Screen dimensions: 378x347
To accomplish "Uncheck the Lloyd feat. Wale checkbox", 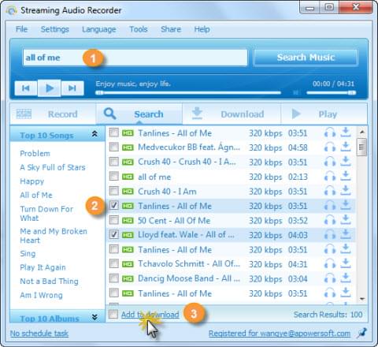I will click(x=114, y=234).
